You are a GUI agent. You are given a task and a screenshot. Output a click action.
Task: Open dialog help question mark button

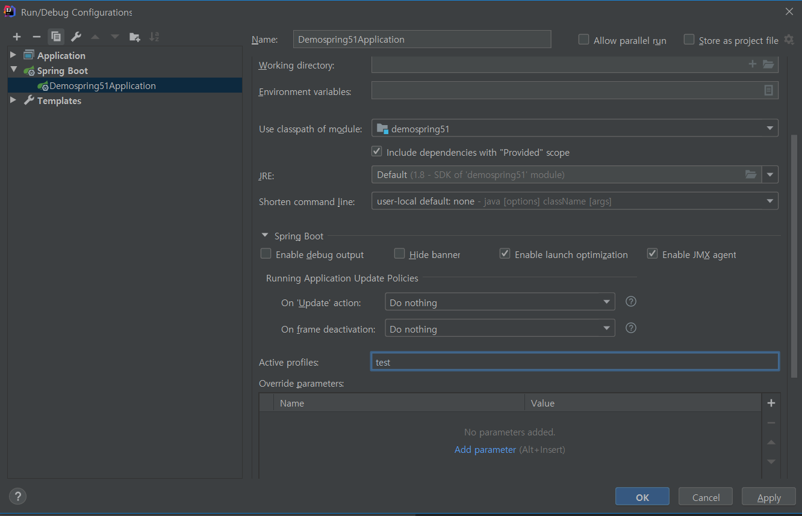point(17,496)
